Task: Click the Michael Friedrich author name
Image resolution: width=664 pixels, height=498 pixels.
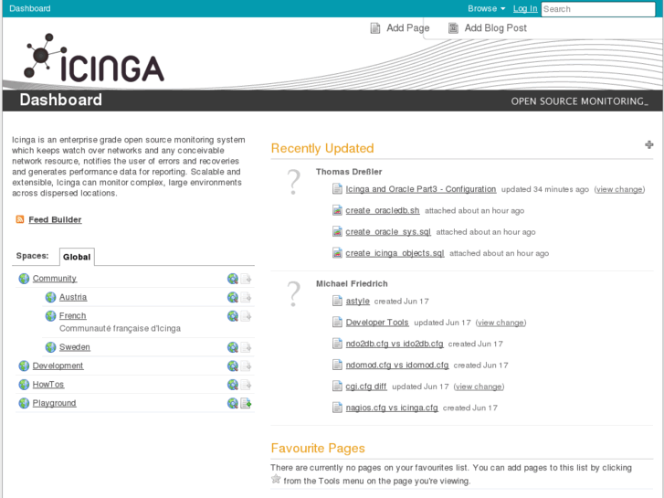Action: click(x=352, y=283)
